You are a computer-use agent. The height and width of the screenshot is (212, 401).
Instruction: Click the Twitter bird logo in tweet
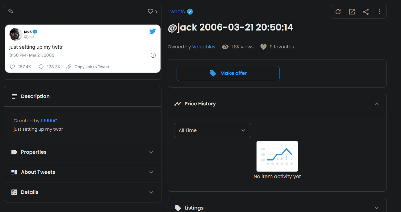pos(152,31)
